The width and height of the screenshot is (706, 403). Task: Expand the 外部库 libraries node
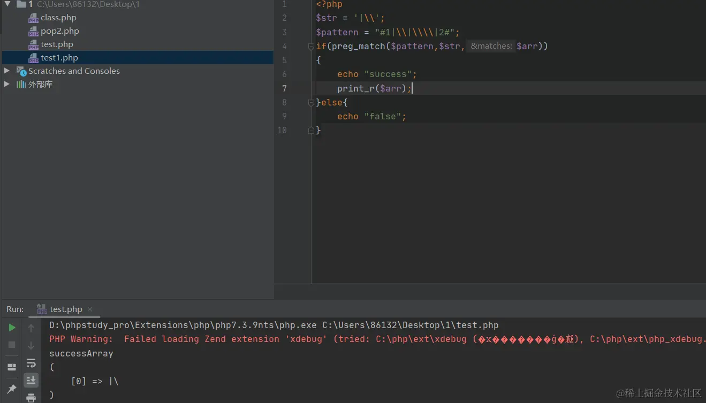click(7, 84)
